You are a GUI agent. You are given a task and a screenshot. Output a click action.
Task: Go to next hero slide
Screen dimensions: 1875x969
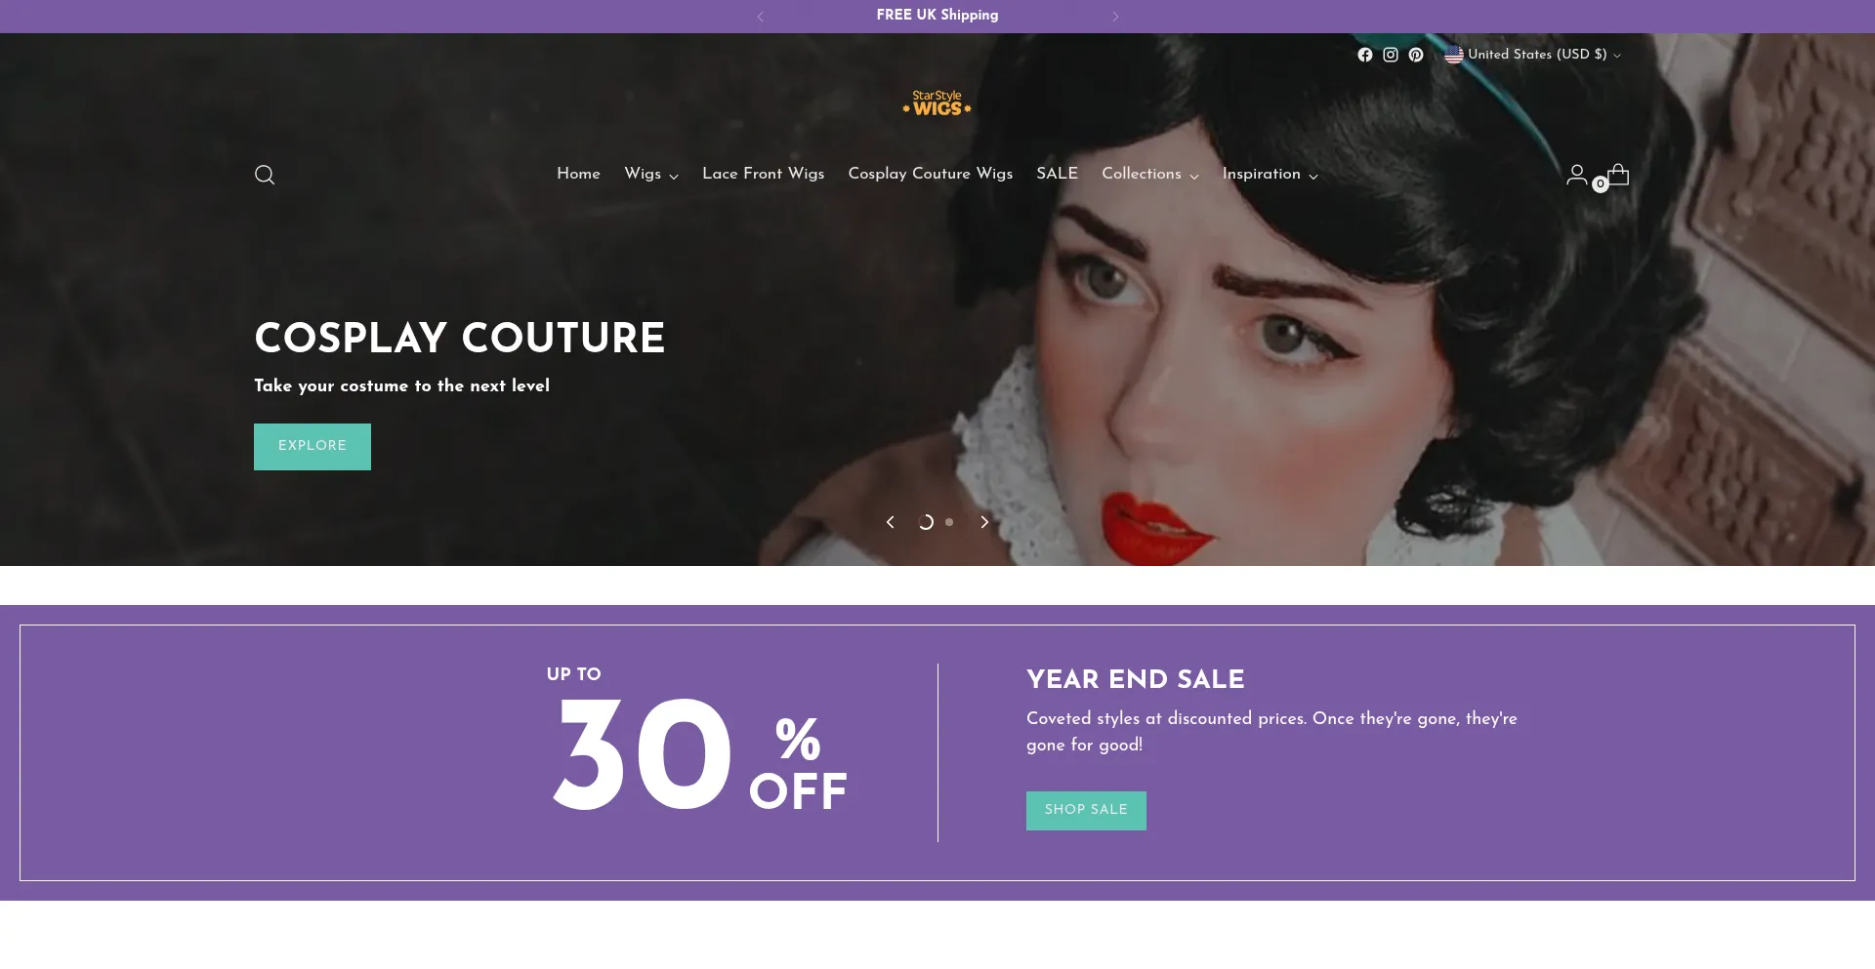[x=984, y=522]
